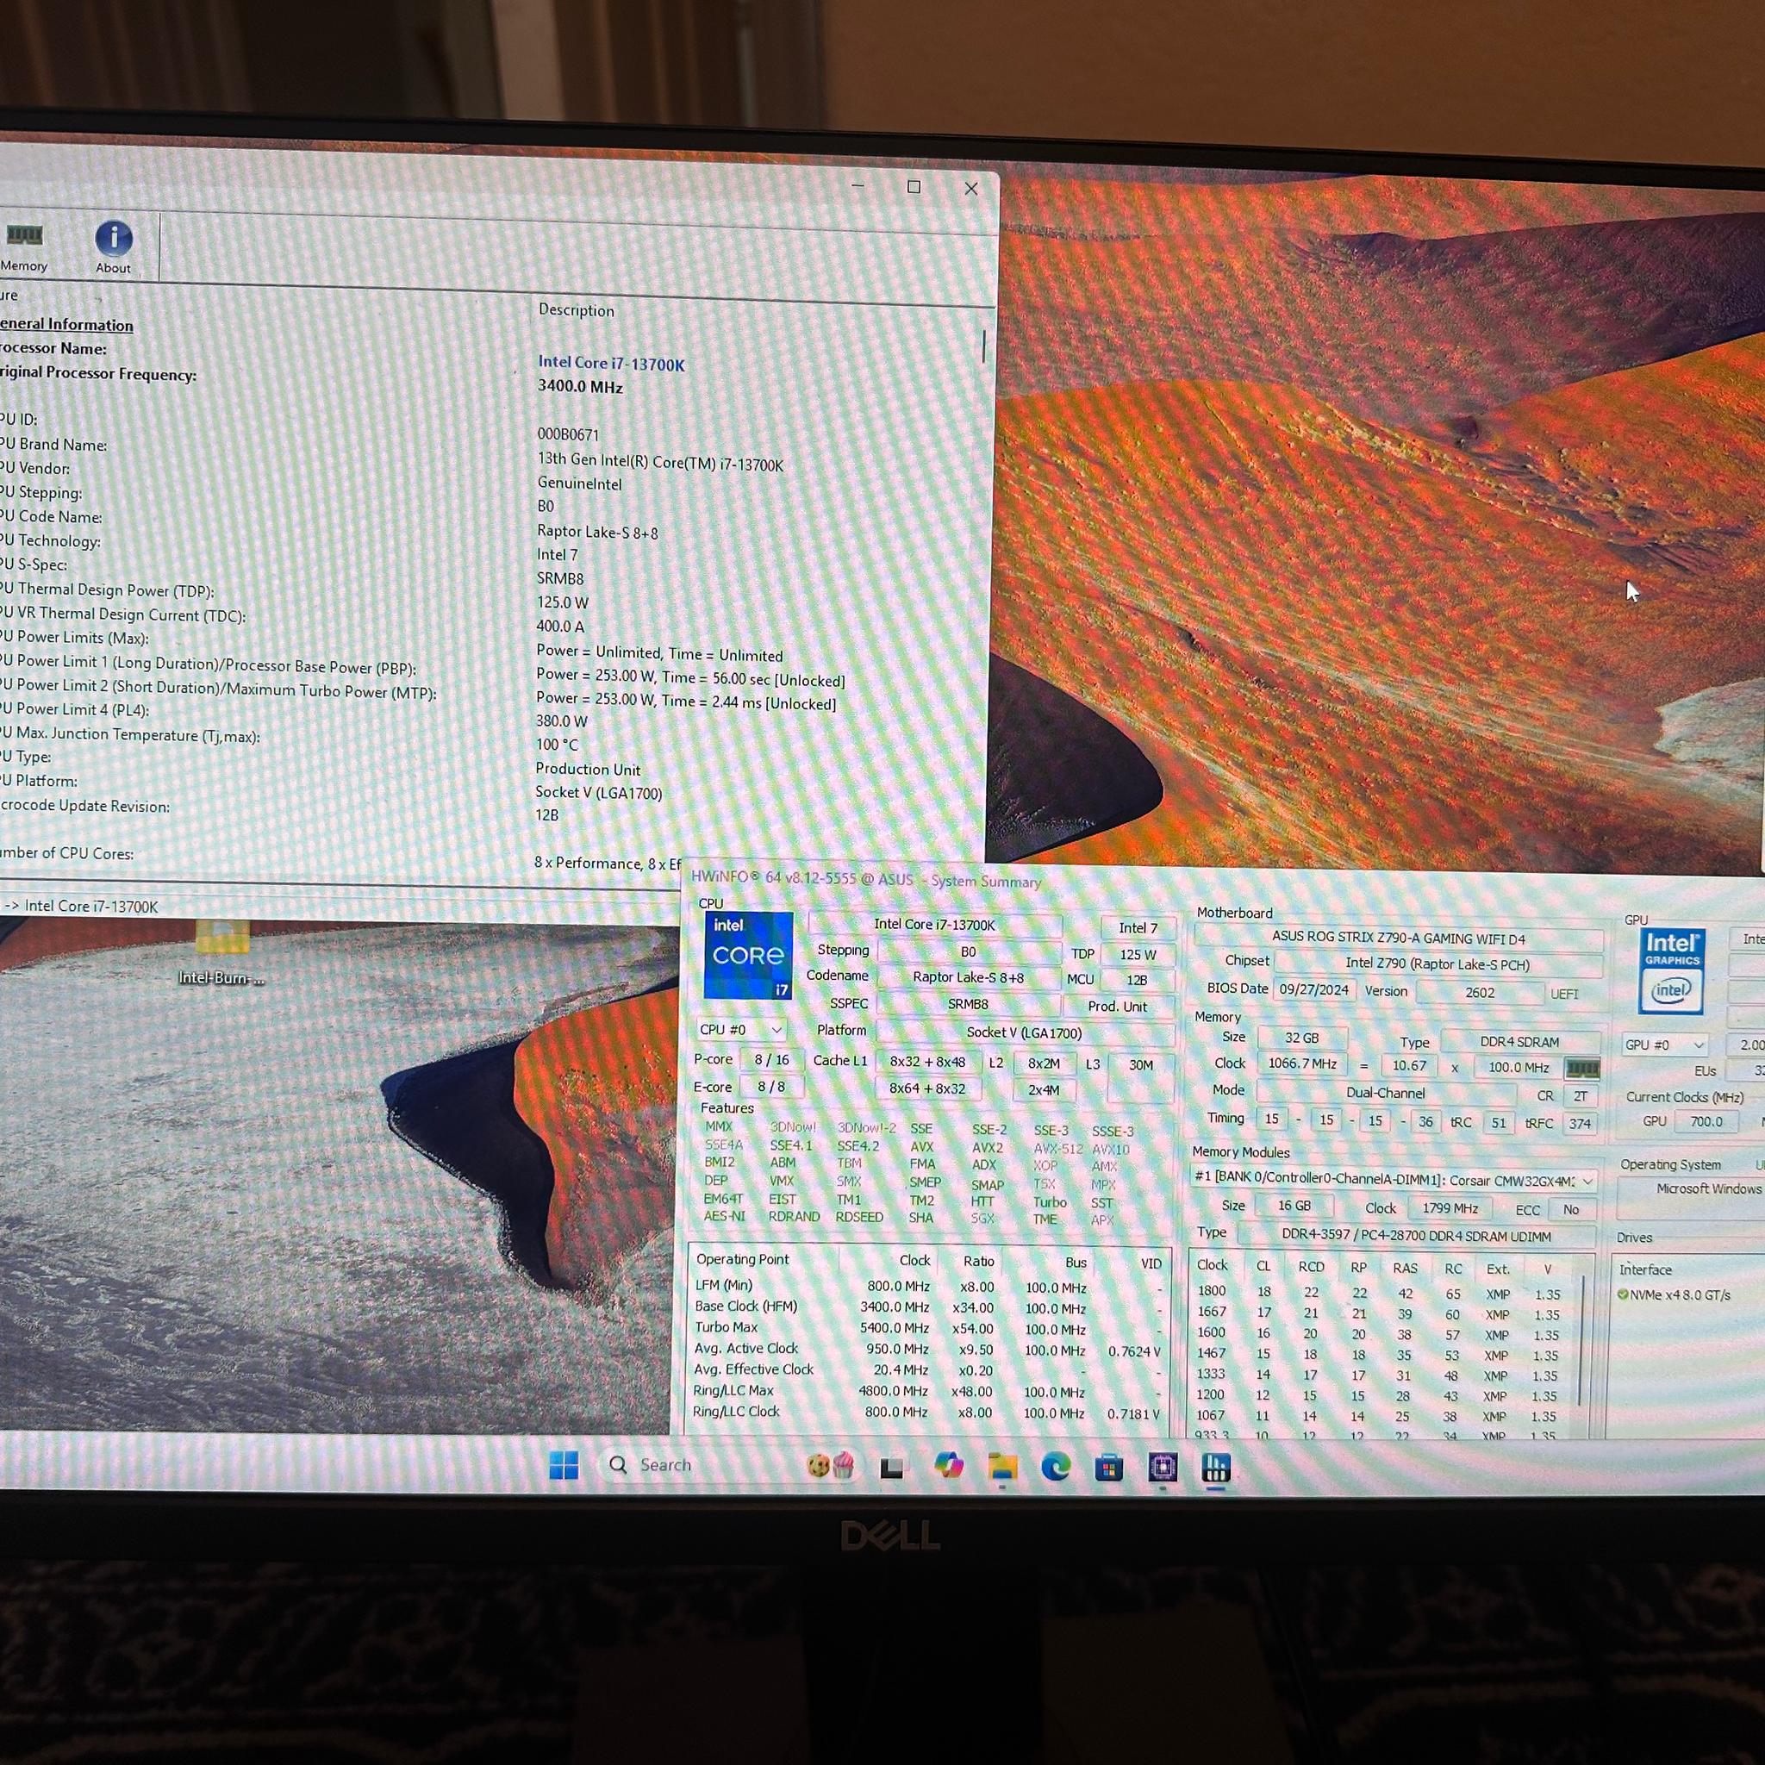Open the CPU #0 selector dropdown
Image resolution: width=1765 pixels, height=1765 pixels.
tap(740, 1030)
